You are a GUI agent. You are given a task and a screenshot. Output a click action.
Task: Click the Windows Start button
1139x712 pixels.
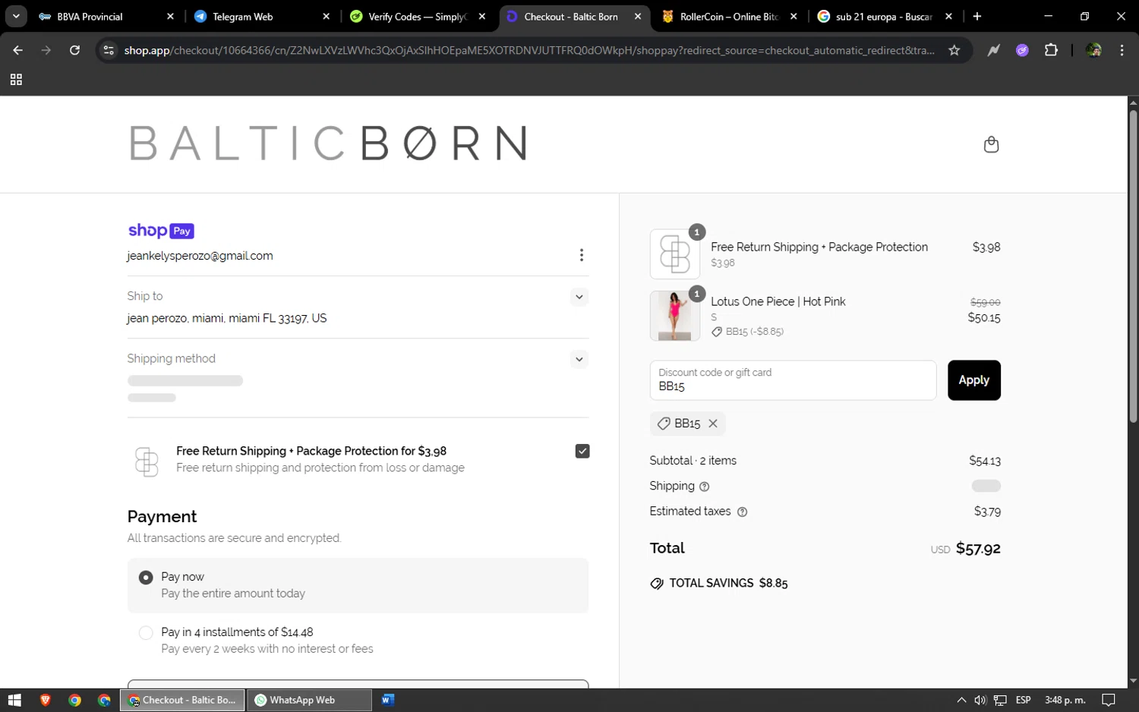coord(14,700)
